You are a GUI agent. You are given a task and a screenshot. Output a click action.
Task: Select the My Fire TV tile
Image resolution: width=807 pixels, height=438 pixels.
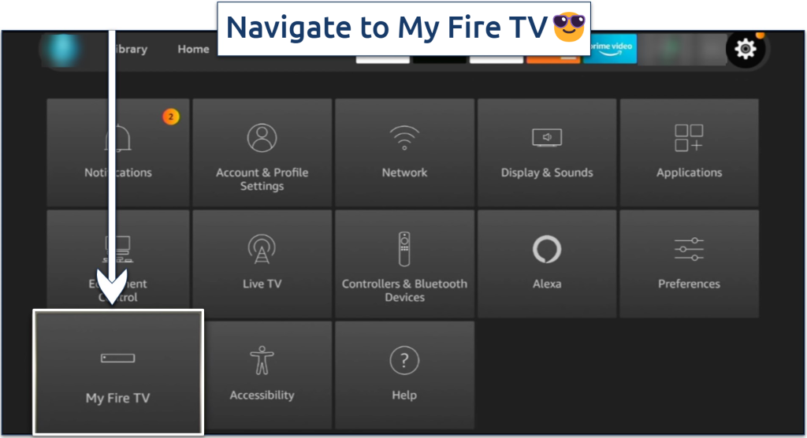pos(118,373)
